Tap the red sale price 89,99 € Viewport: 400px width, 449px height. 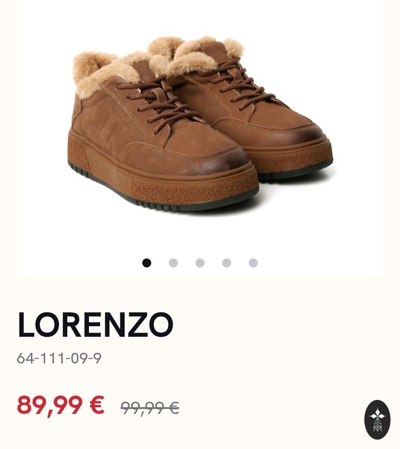pyautogui.click(x=60, y=405)
